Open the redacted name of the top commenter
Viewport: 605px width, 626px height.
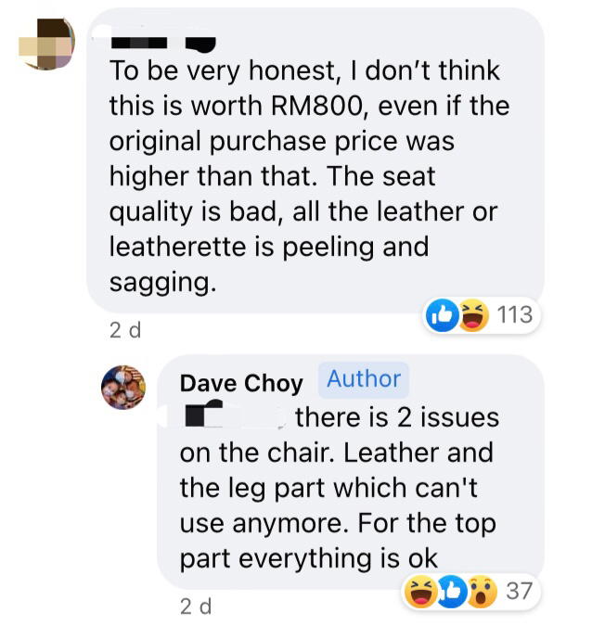pos(163,44)
